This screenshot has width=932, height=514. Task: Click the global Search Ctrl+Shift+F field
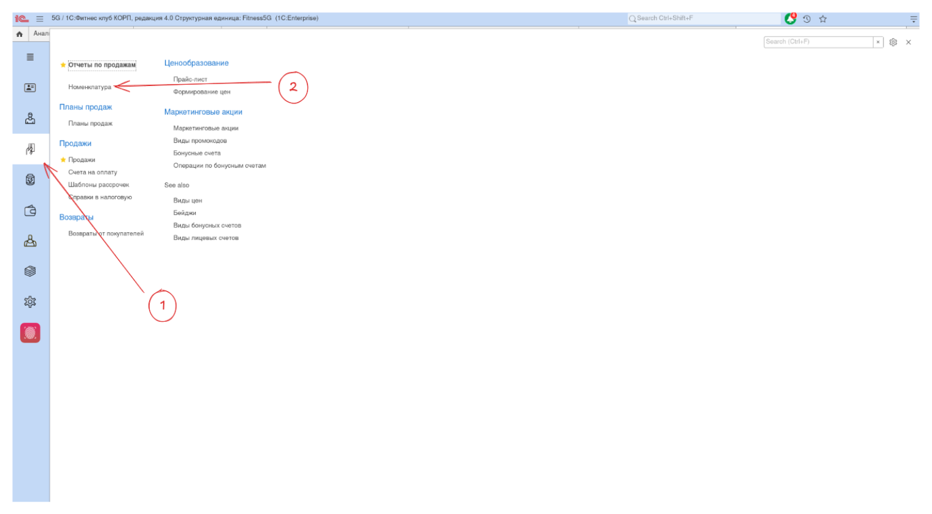click(x=706, y=18)
